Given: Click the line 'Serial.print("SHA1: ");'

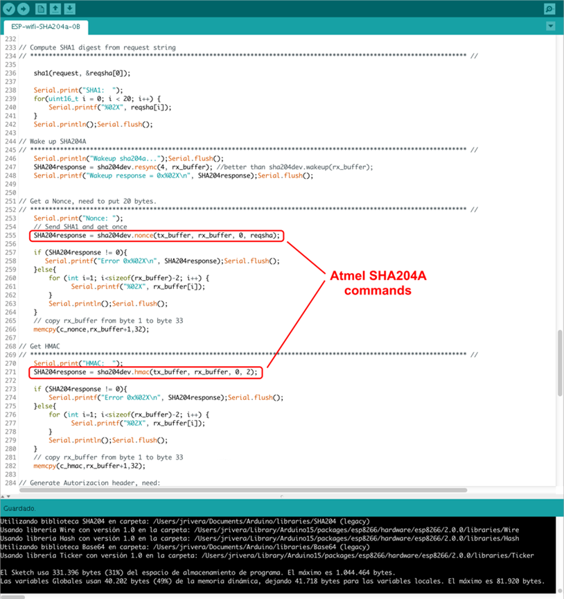Looking at the screenshot, I should 78,90.
